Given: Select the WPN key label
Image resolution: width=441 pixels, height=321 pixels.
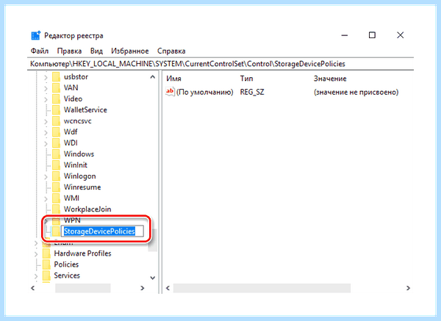Looking at the screenshot, I should point(72,220).
